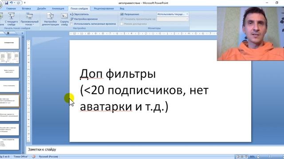
Task: Launch Настройка времени rehearsal timing
Action: click(84, 19)
